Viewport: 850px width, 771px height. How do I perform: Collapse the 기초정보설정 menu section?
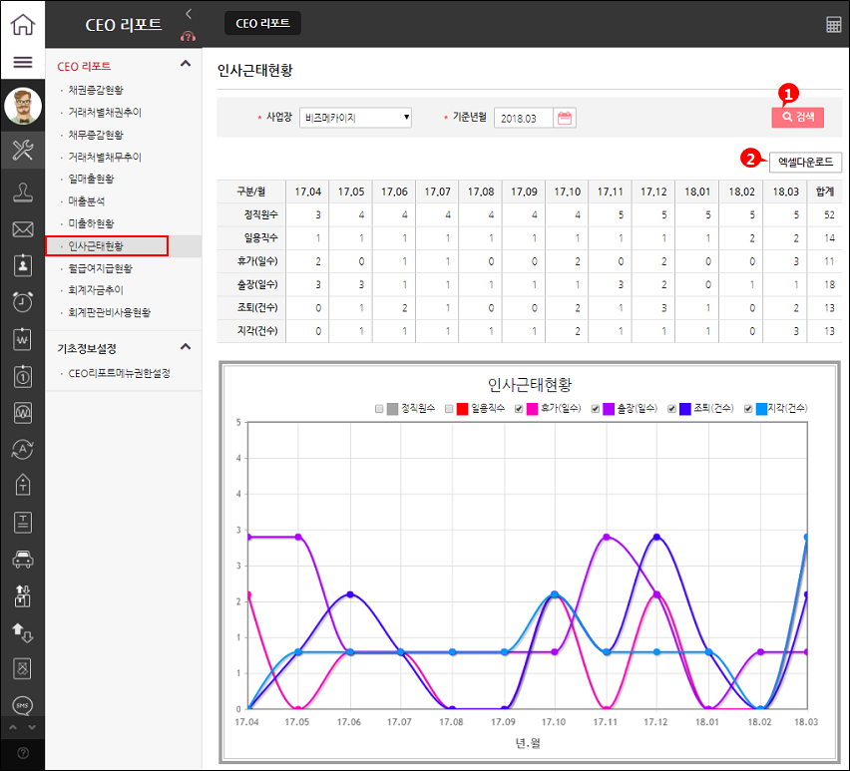pyautogui.click(x=186, y=346)
